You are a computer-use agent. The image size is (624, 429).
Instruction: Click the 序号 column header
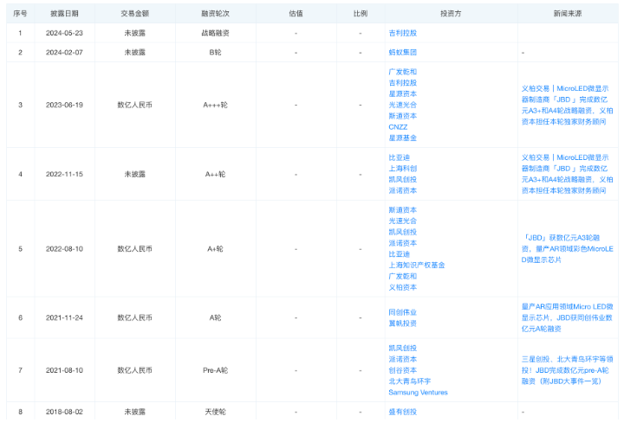pos(20,14)
